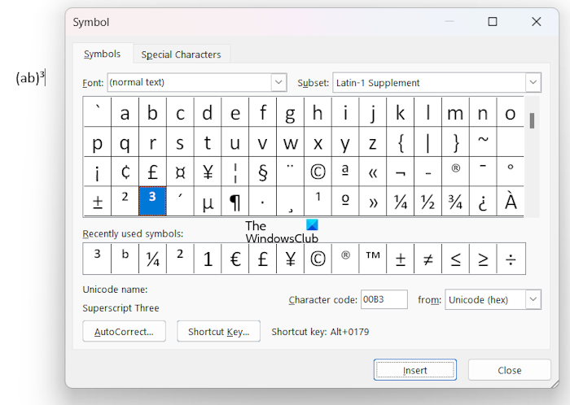570x405 pixels.
Task: Click the Character code input field
Action: [x=384, y=299]
